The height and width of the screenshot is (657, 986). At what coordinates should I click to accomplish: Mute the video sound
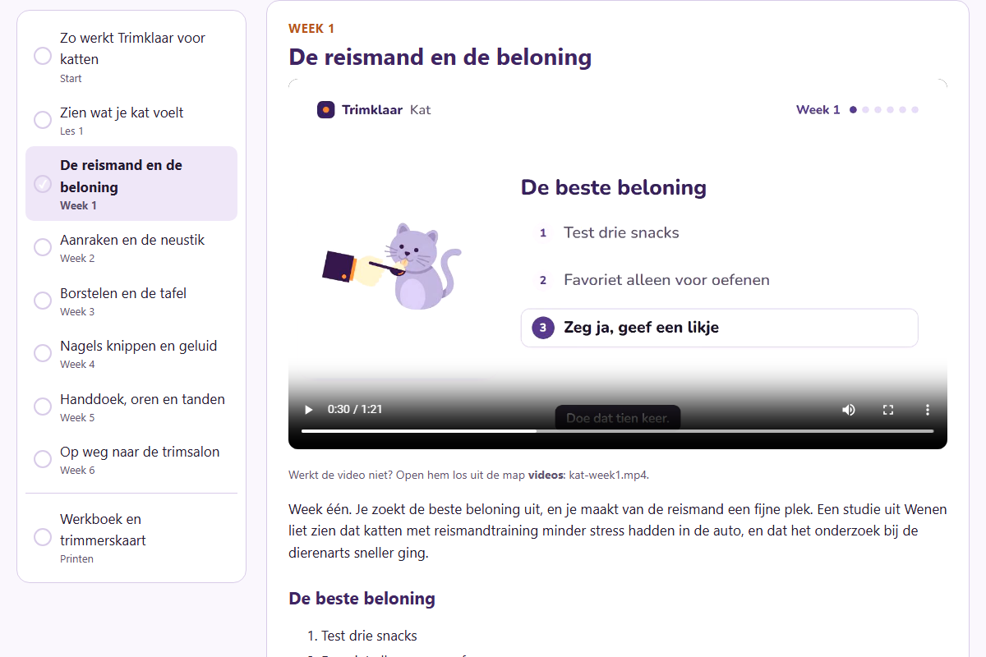point(849,410)
